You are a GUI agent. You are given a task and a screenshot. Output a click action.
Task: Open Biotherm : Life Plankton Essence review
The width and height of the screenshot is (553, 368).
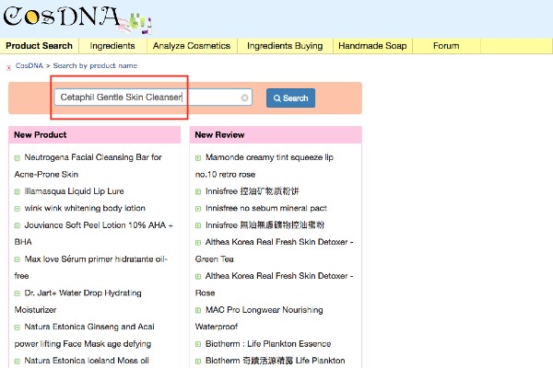[x=268, y=344]
